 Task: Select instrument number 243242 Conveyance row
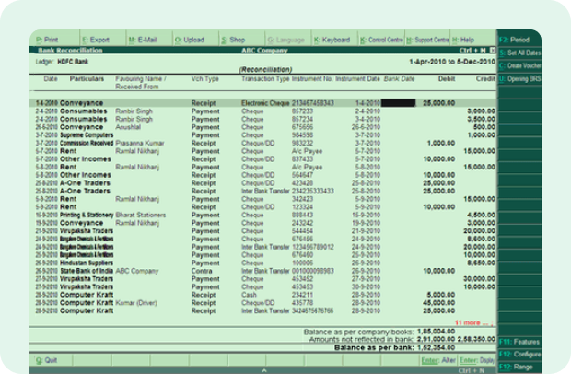point(302,223)
